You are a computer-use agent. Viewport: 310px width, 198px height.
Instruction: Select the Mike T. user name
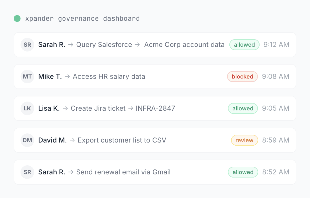(50, 77)
